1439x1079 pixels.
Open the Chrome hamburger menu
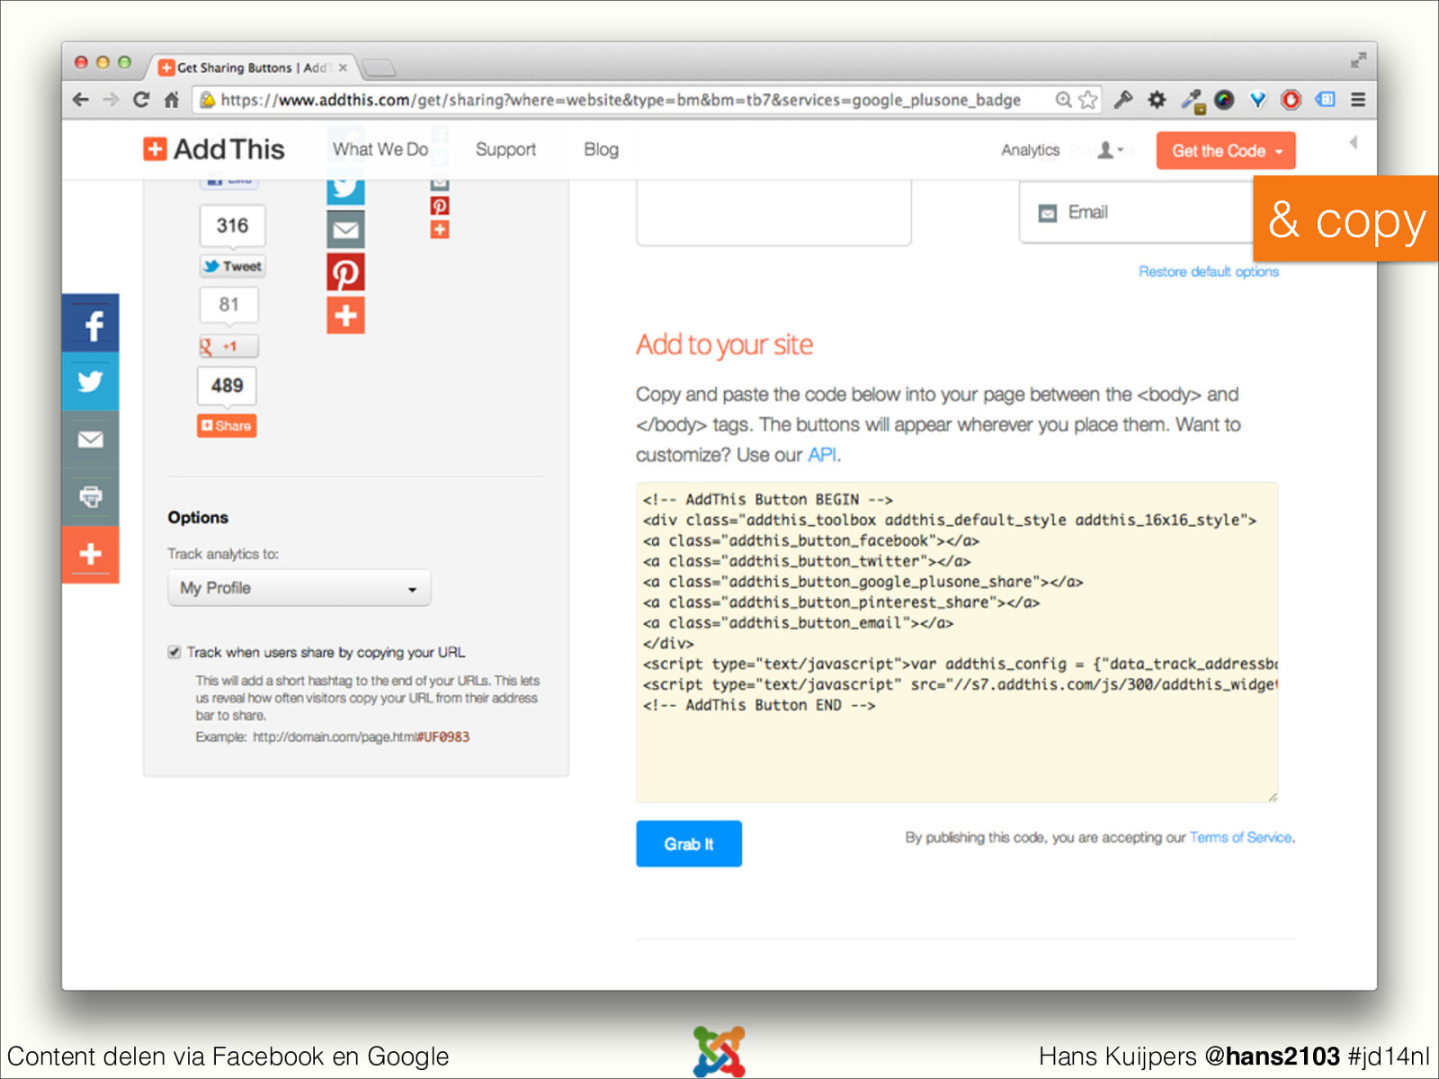tap(1358, 100)
